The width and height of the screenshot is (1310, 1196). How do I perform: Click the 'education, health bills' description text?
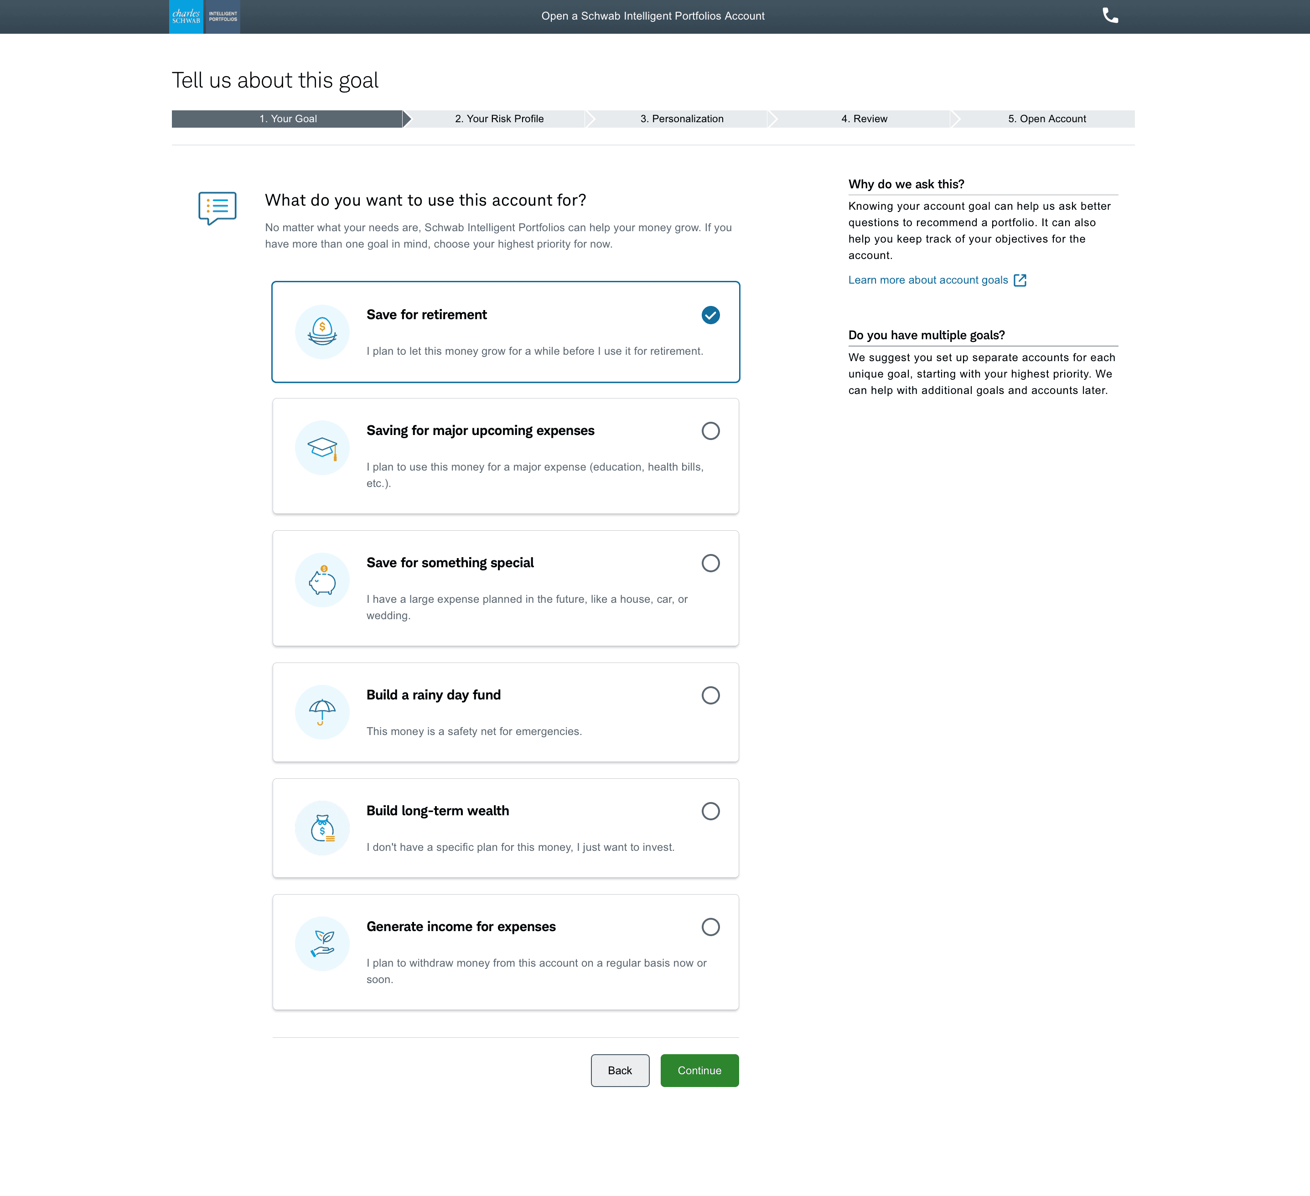tap(535, 475)
